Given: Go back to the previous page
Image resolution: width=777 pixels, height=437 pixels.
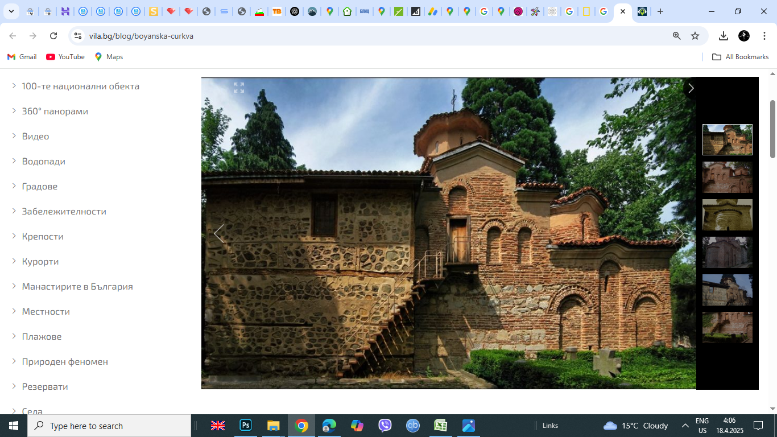Looking at the screenshot, I should pyautogui.click(x=13, y=36).
